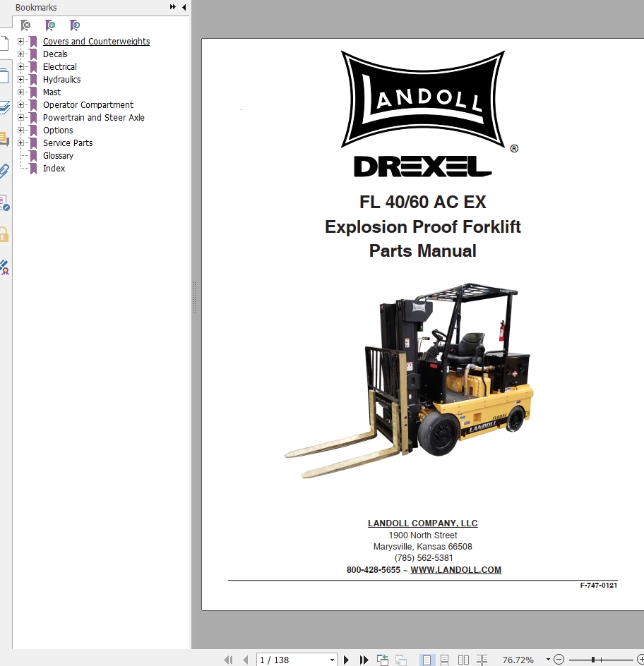This screenshot has height=666, width=644.
Task: Jump to the last page
Action: (364, 660)
